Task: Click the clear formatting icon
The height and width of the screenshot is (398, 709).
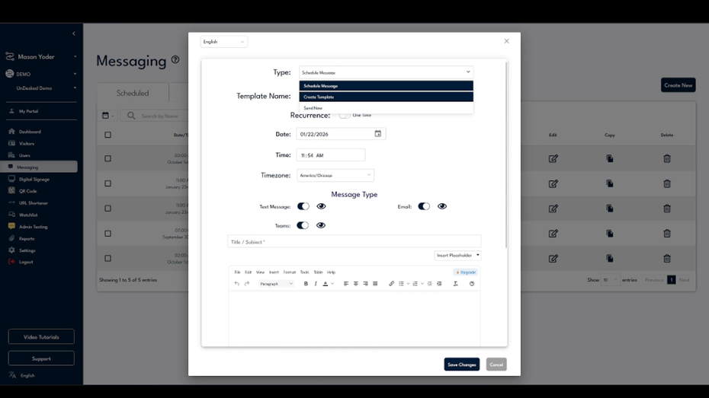Action: coord(455,284)
